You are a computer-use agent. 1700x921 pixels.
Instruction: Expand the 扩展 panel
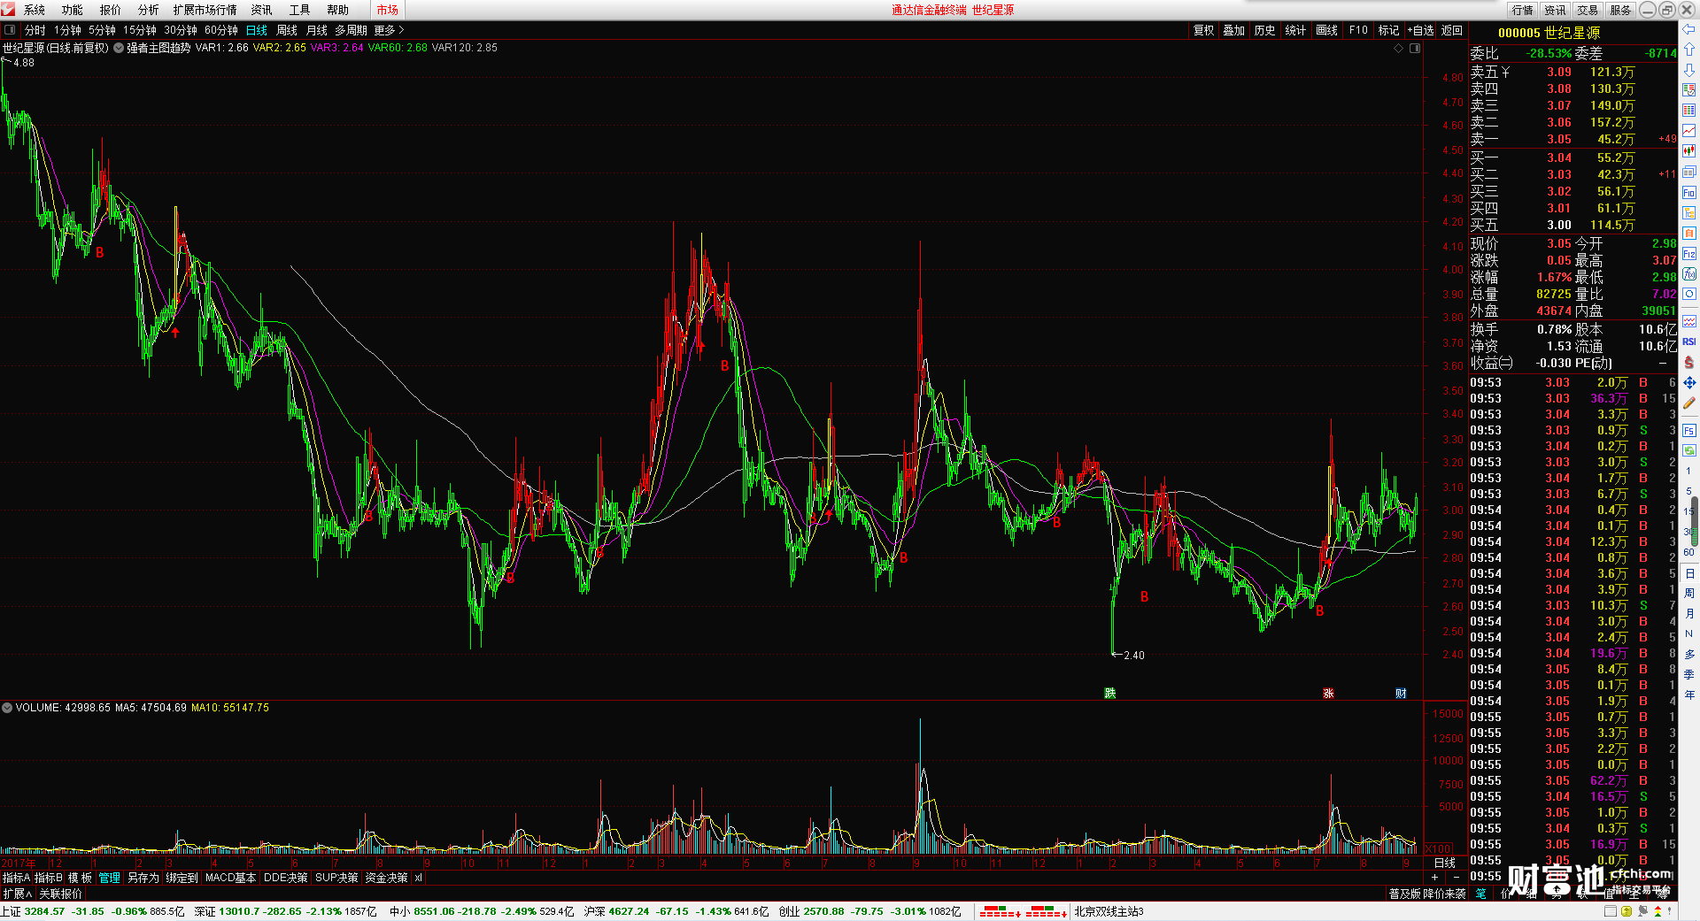(x=18, y=894)
